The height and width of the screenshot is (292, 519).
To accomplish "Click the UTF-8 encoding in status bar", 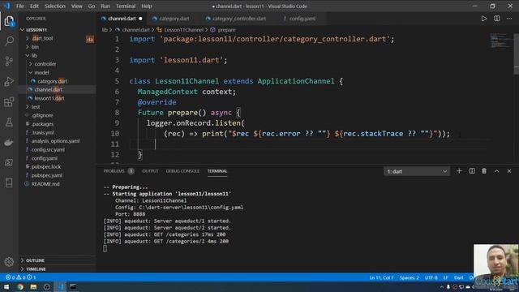I will coord(431,277).
